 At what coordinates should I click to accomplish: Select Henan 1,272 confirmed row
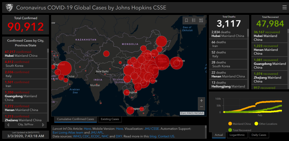(25, 108)
